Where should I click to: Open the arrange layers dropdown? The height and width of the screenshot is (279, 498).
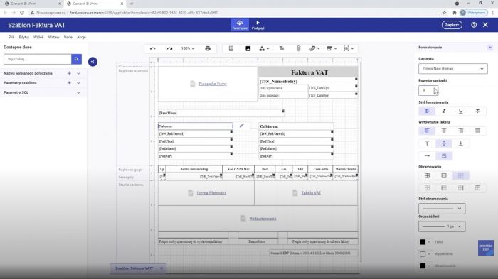point(314,48)
